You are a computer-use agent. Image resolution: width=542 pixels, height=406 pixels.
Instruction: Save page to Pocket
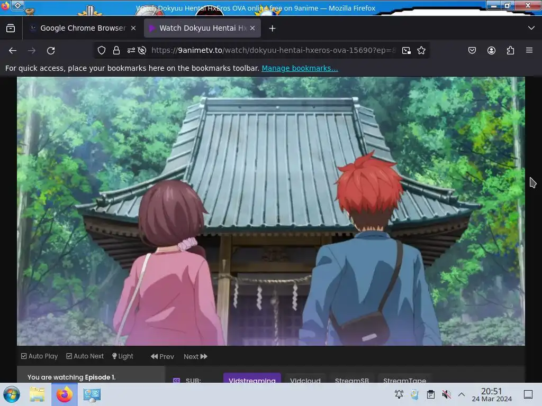click(x=472, y=50)
